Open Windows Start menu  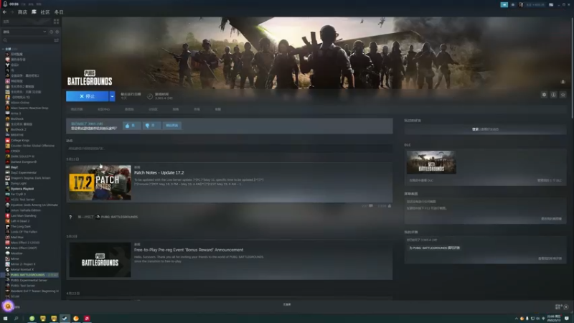point(5,318)
